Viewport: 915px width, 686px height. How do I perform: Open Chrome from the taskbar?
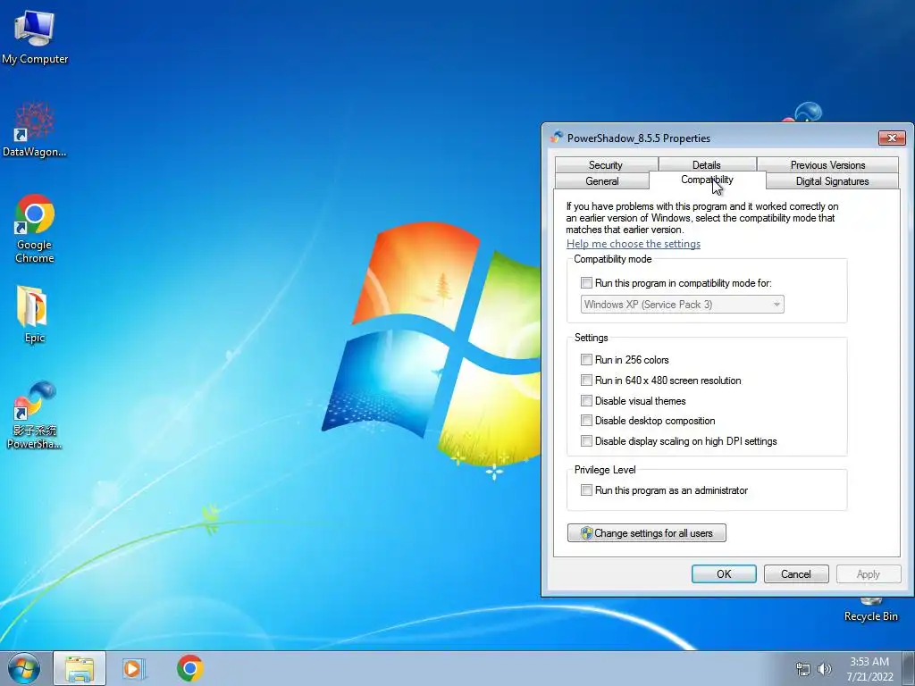(x=190, y=668)
